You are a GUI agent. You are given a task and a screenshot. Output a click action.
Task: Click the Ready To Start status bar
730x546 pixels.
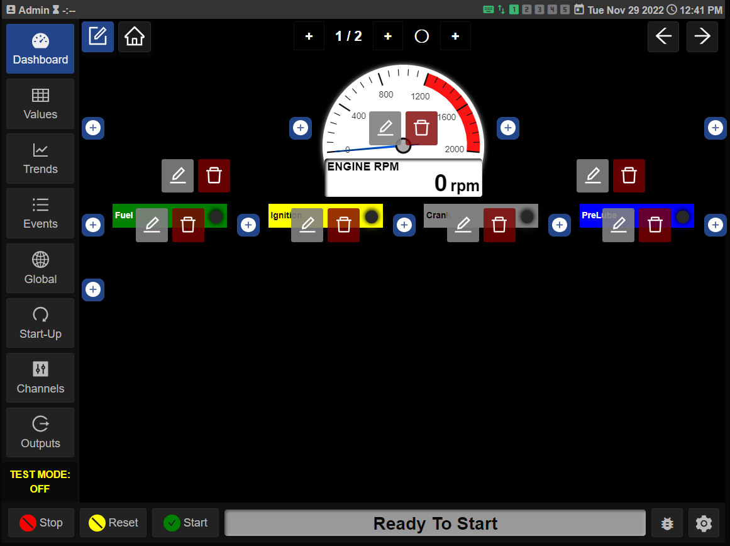435,523
